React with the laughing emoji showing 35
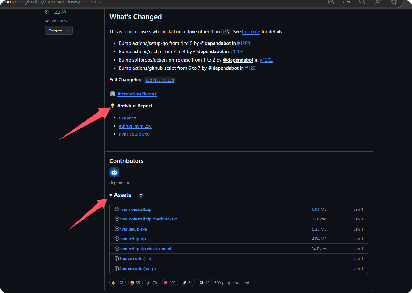The height and width of the screenshot is (293, 412). click(x=136, y=283)
